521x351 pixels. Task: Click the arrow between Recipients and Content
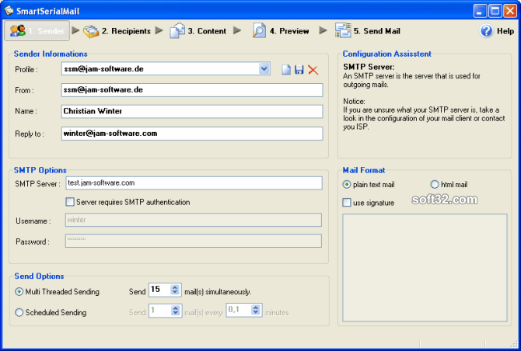159,30
